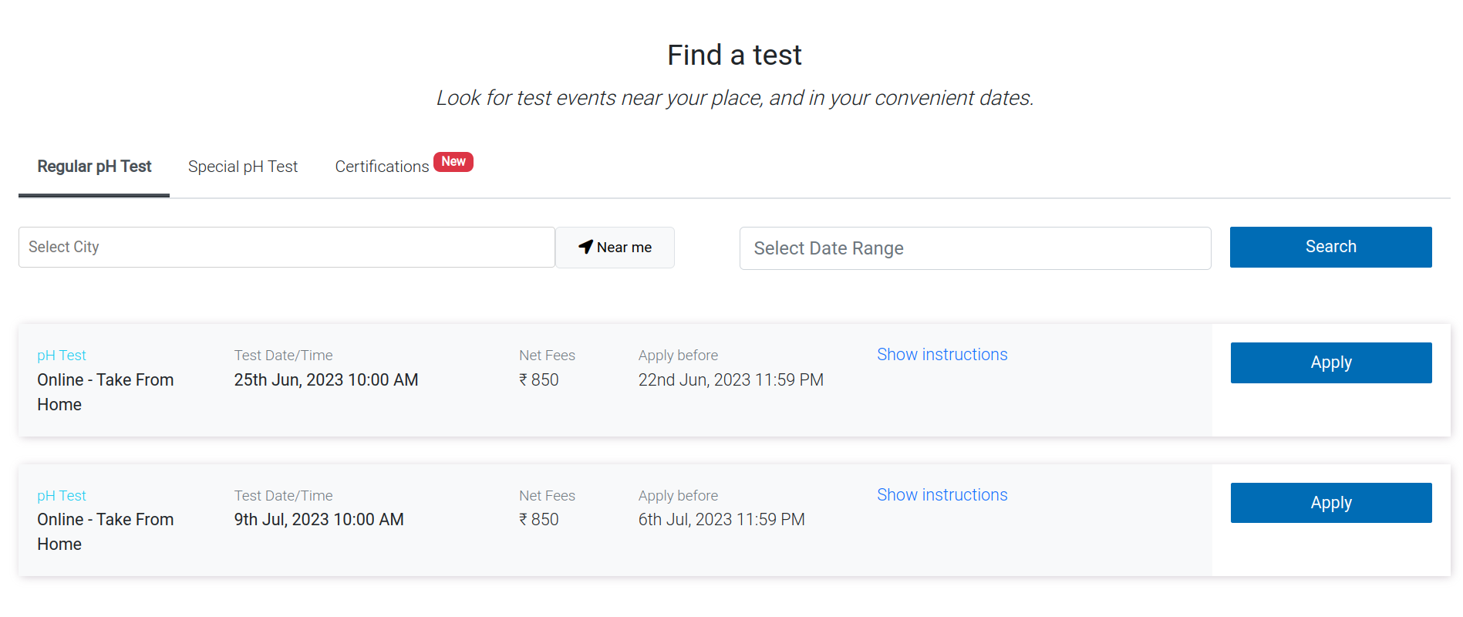Click the Find a test heading
Screen dimensions: 1463x617
click(x=734, y=56)
